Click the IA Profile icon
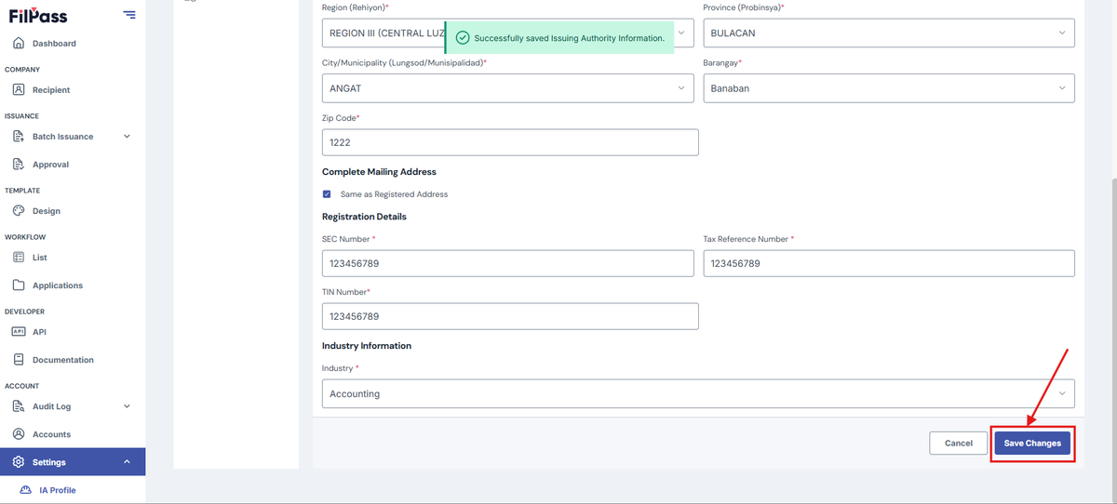 point(26,490)
